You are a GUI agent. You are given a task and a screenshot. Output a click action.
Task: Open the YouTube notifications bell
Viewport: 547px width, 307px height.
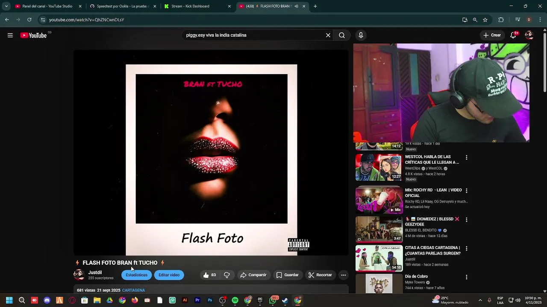tap(514, 35)
